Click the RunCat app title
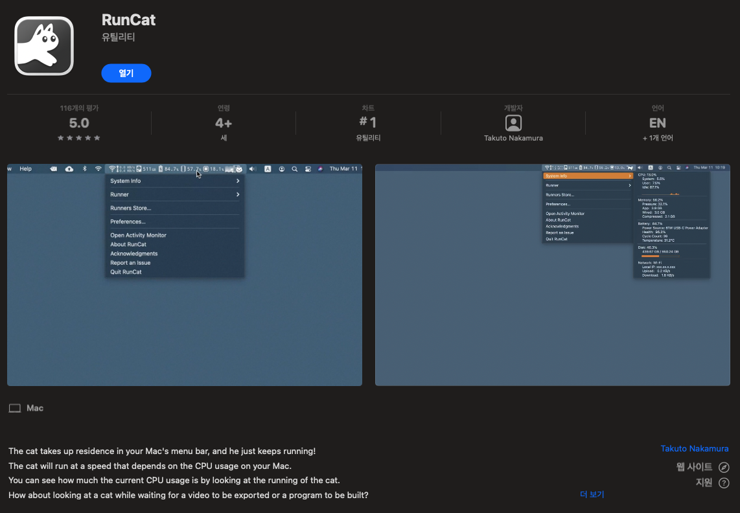The height and width of the screenshot is (513, 740). tap(128, 20)
